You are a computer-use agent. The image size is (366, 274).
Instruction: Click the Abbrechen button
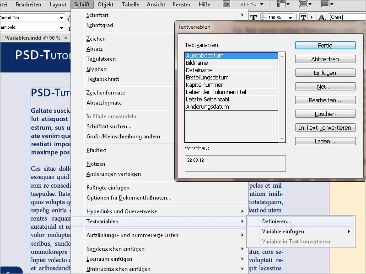[x=325, y=59]
